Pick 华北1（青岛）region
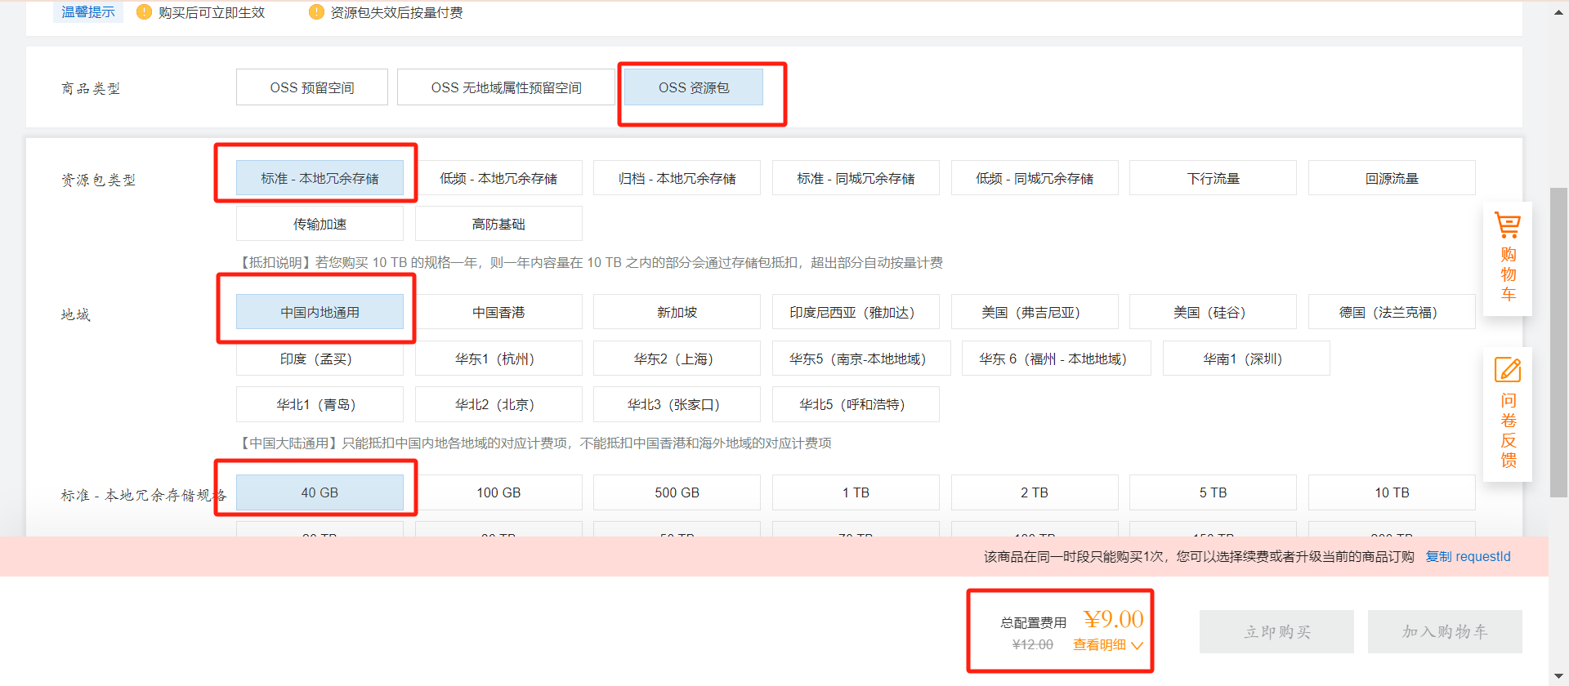Viewport: 1569px width, 686px height. [x=320, y=404]
